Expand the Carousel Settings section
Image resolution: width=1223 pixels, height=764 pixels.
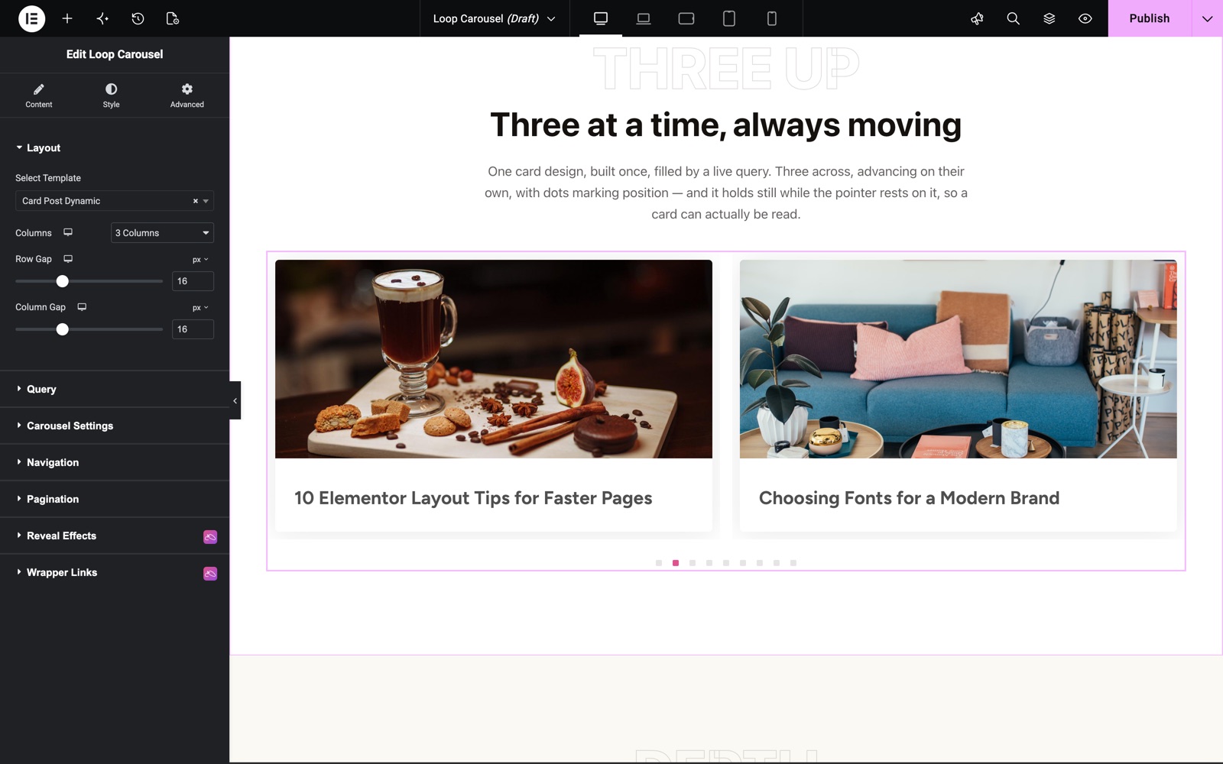[x=115, y=426]
